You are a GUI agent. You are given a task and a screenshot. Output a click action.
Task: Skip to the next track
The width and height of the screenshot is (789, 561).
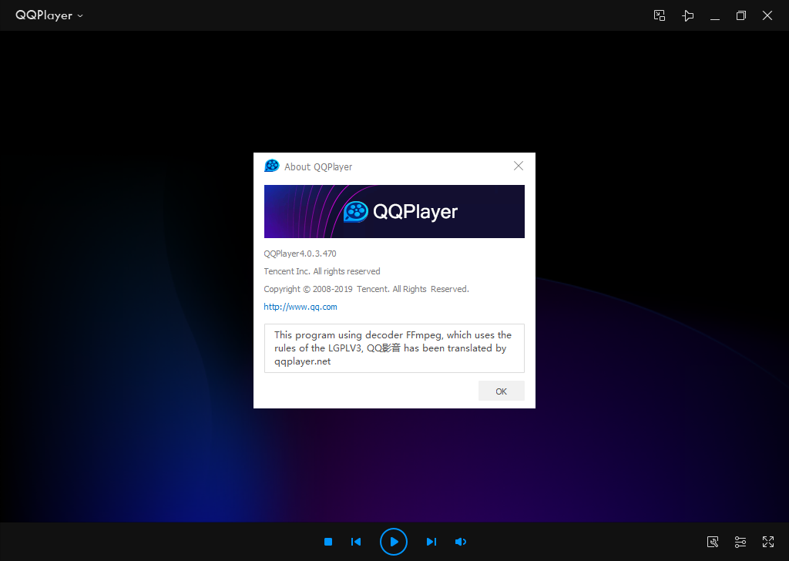[x=431, y=542]
